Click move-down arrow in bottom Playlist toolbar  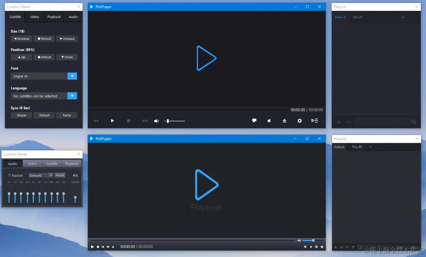[x=347, y=247]
